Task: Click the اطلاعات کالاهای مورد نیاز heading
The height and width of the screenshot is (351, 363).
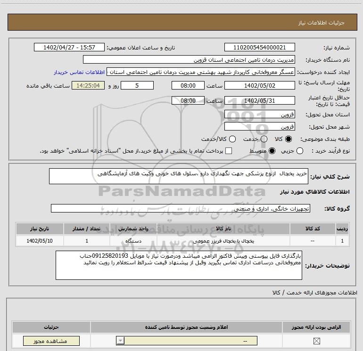Action: click(314, 192)
